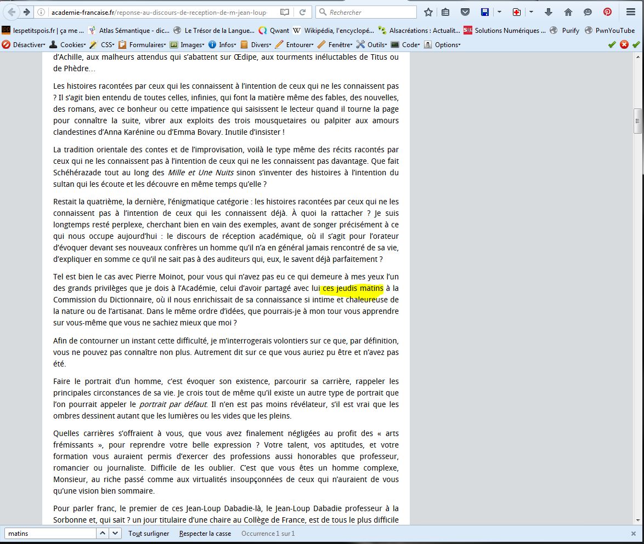Click the vertical scrollbar thumb

637,121
